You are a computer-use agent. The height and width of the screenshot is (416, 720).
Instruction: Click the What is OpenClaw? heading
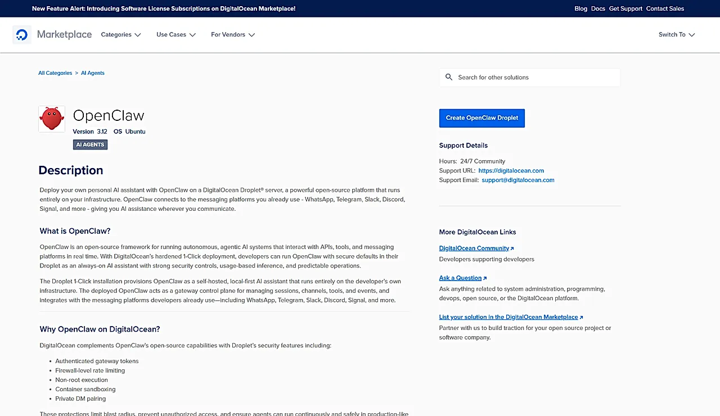(75, 231)
